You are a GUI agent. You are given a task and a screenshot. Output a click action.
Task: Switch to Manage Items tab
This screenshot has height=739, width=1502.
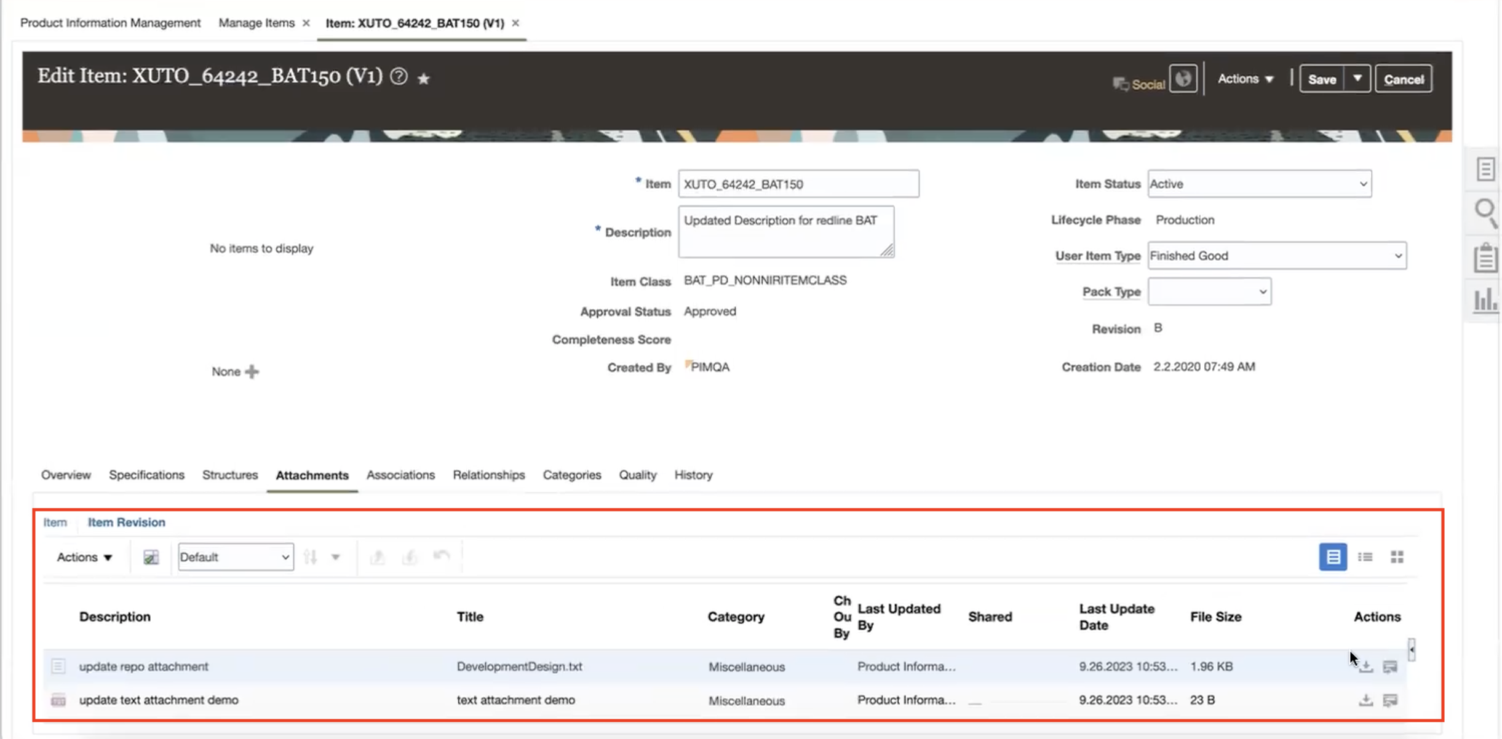click(256, 23)
